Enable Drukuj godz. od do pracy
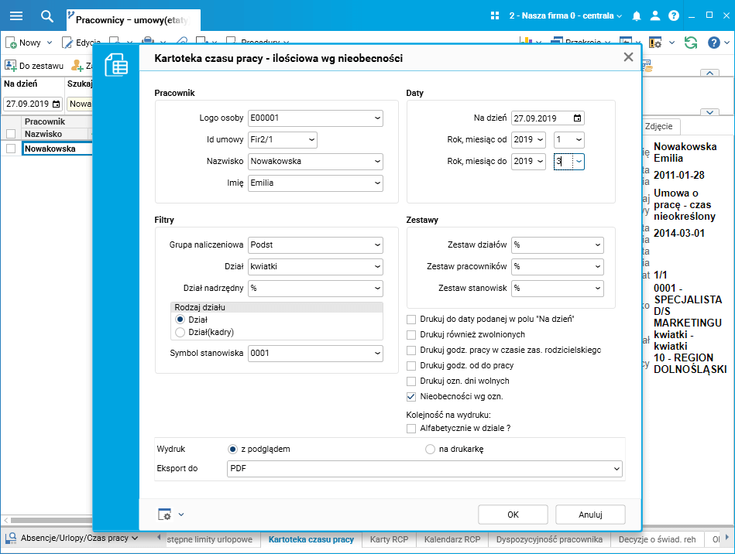 411,366
